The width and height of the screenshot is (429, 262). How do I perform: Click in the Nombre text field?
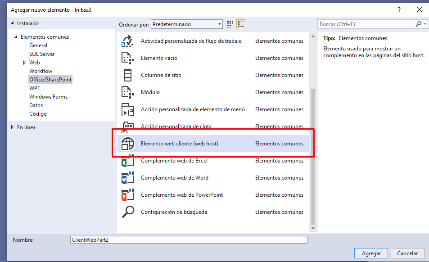[189, 240]
